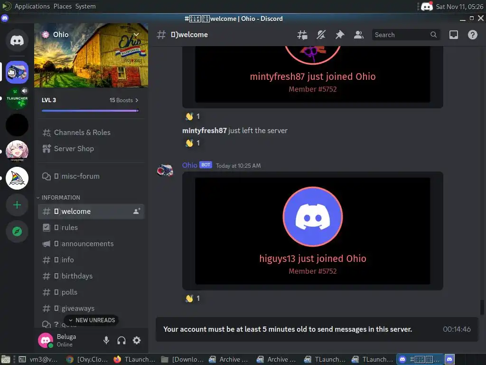The image size is (486, 365).
Task: Open the anime girl server icon
Action: coord(17,152)
